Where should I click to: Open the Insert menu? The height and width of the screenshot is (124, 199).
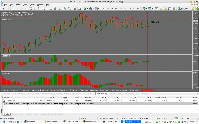(18, 5)
